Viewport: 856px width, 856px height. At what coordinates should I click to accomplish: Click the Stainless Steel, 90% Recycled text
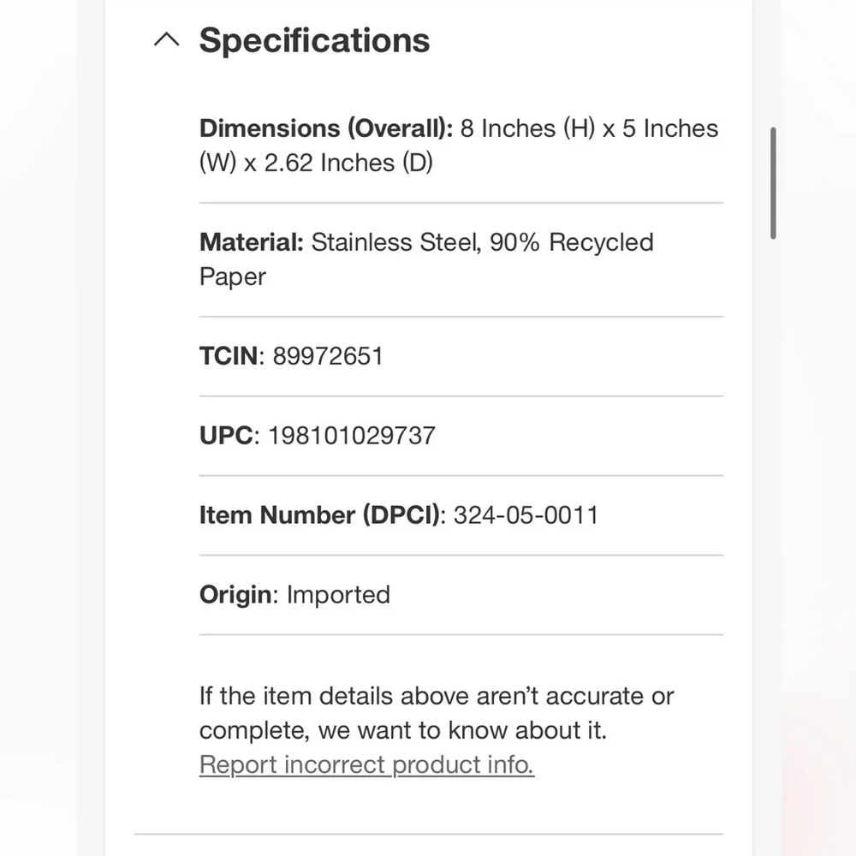(x=482, y=242)
